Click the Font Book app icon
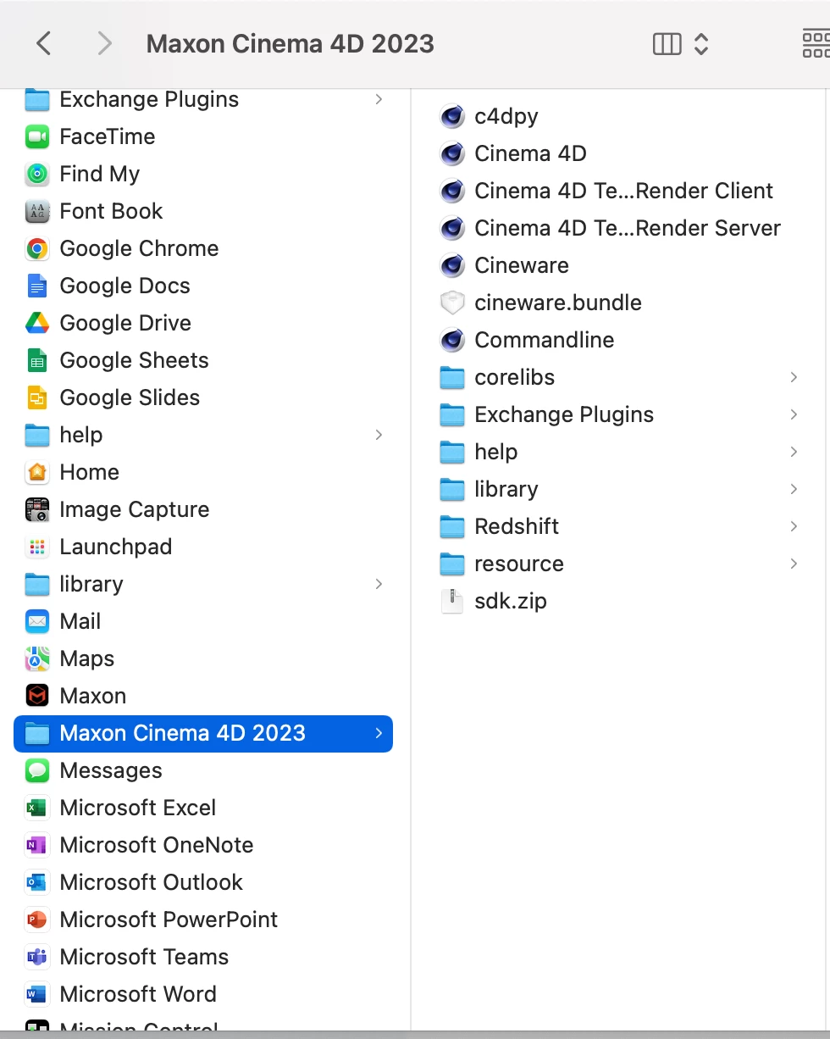Image resolution: width=830 pixels, height=1039 pixels. (37, 211)
